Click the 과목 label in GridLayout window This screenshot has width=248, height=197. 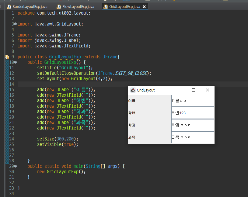click(132, 137)
